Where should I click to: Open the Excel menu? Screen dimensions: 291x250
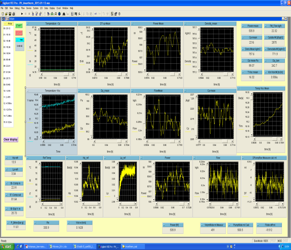coord(59,8)
